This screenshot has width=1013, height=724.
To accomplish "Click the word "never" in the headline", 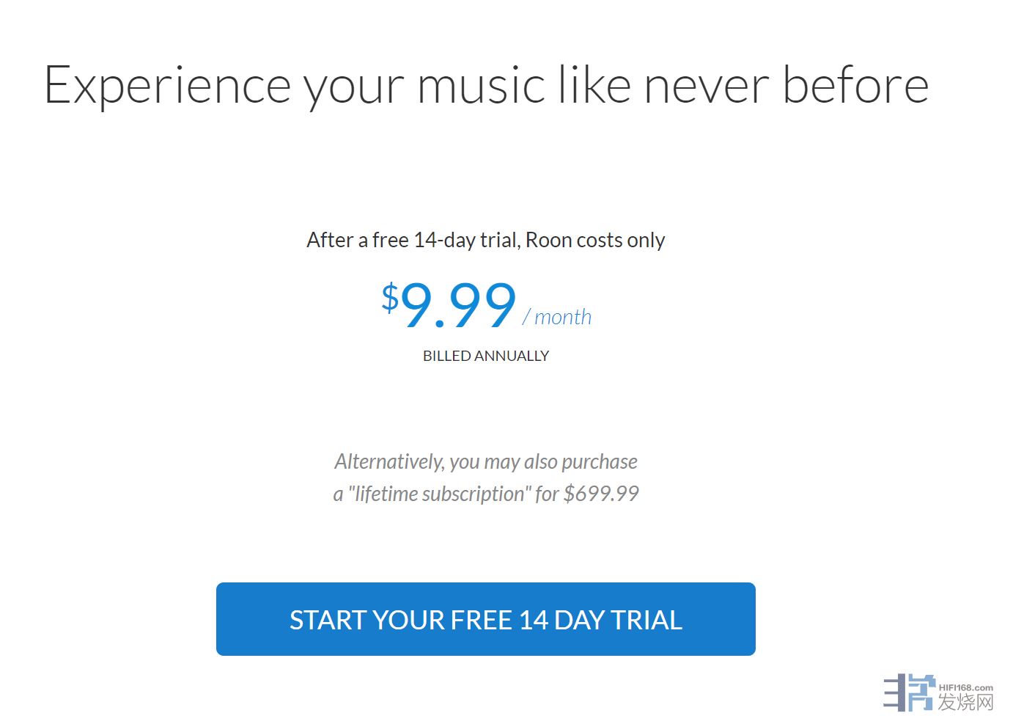I will click(x=706, y=86).
